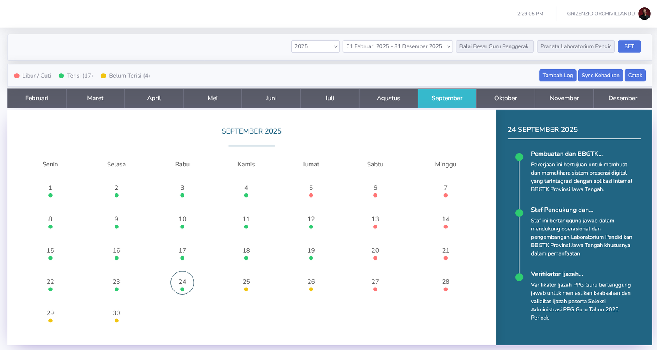Click the green Terisi legend dot
This screenshot has width=657, height=350.
61,76
